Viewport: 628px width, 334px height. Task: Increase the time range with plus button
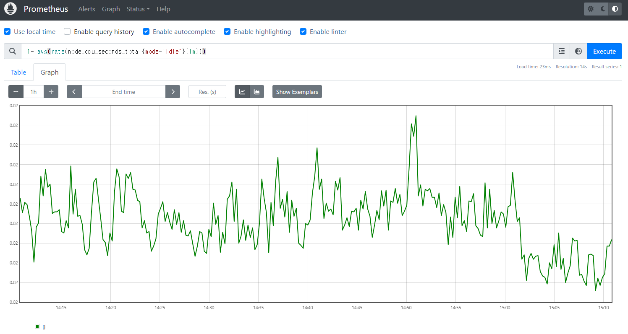point(51,92)
